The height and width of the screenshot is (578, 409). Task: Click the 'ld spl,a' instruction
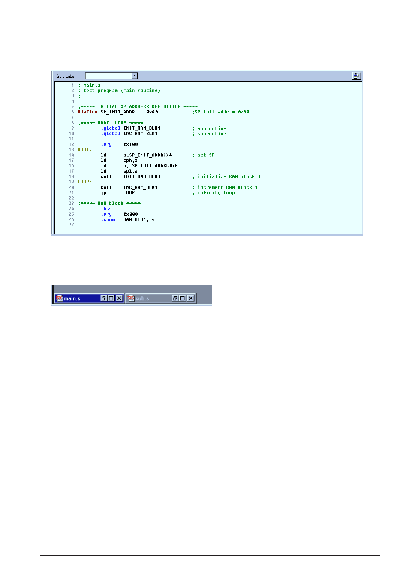tap(119, 171)
